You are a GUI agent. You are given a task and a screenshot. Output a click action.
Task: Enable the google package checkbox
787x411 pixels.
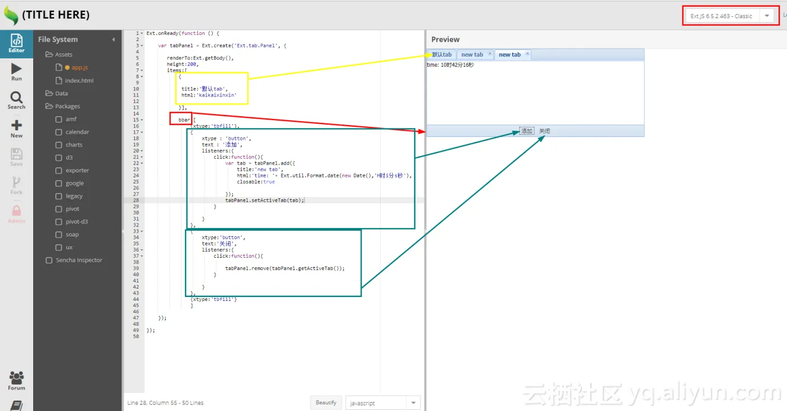click(58, 183)
